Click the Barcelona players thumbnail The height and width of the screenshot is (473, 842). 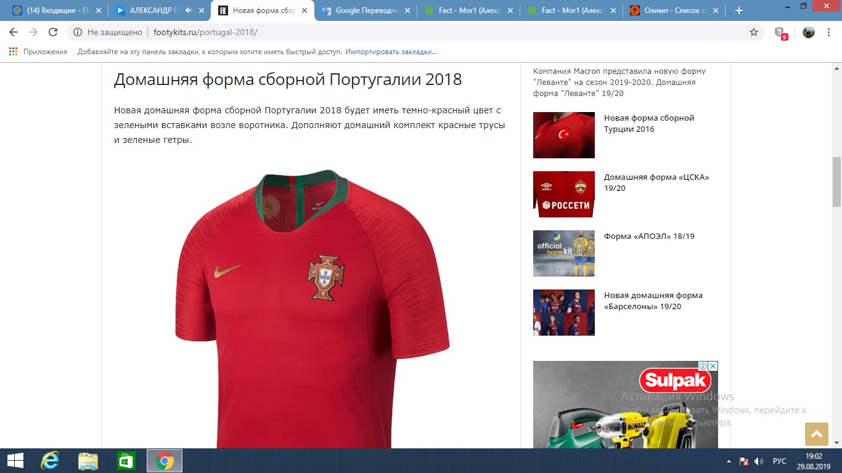564,312
